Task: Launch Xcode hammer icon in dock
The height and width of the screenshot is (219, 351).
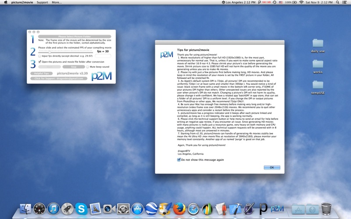Action: [235, 209]
